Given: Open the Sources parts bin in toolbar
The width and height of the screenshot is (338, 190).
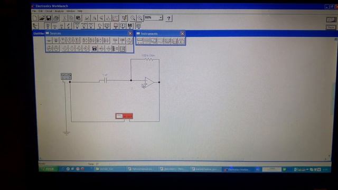Looking at the screenshot, I should click(48, 26).
